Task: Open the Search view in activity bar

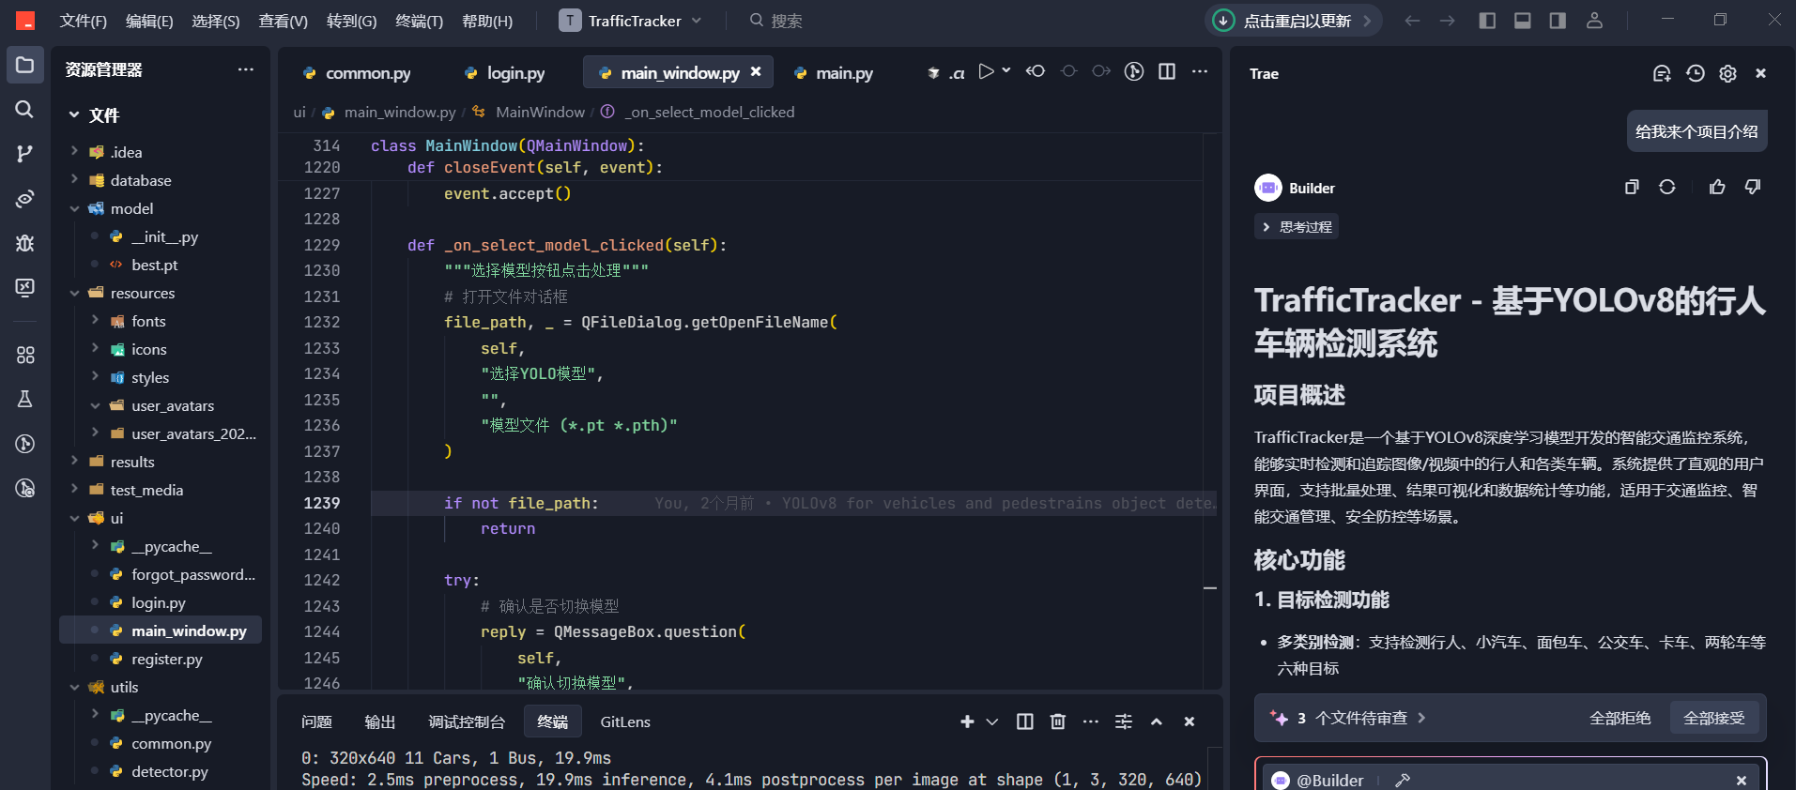Action: click(x=25, y=109)
